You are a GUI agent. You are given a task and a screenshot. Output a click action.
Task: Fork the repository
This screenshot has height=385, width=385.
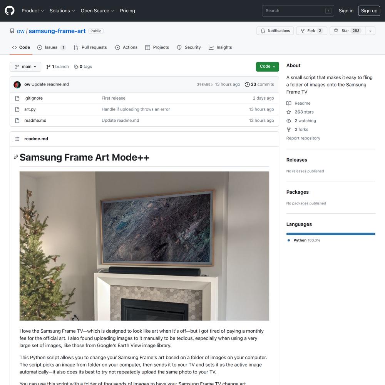(311, 31)
